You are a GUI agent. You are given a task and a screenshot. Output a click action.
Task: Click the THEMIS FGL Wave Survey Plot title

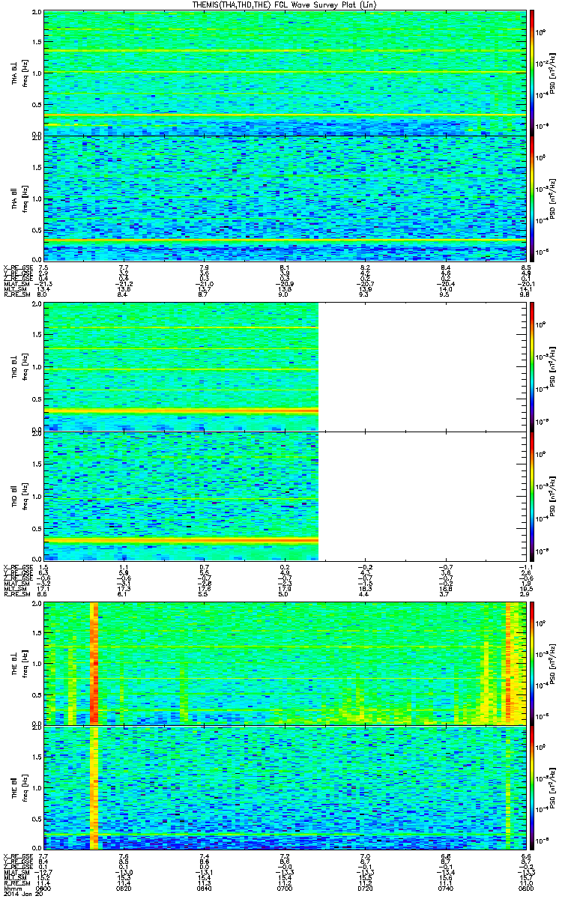pos(286,4)
